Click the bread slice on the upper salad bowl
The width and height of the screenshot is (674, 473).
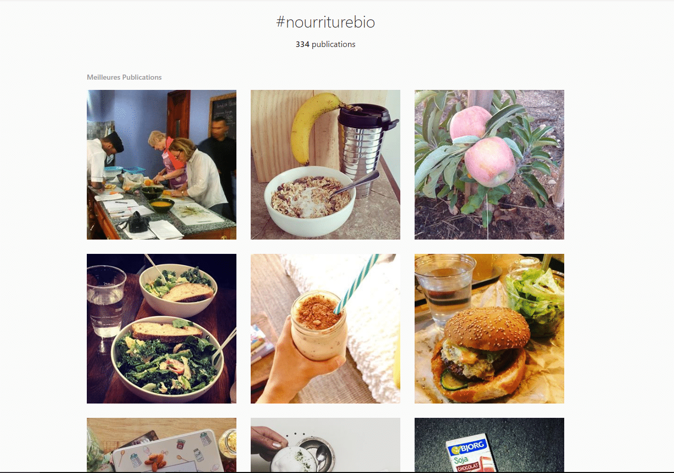pyautogui.click(x=187, y=292)
